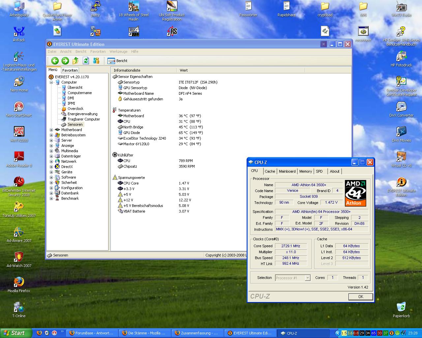Image resolution: width=422 pixels, height=338 pixels.
Task: Open the Werkzeuge menu
Action: pos(119,51)
